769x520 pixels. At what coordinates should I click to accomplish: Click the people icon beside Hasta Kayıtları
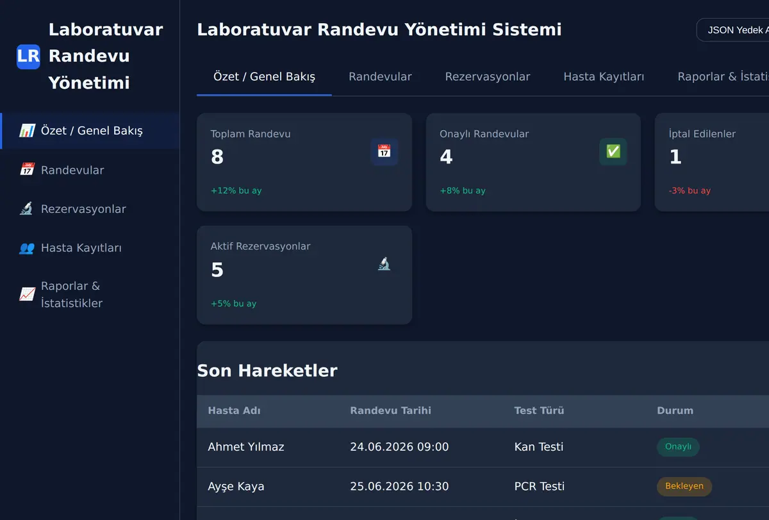[27, 248]
